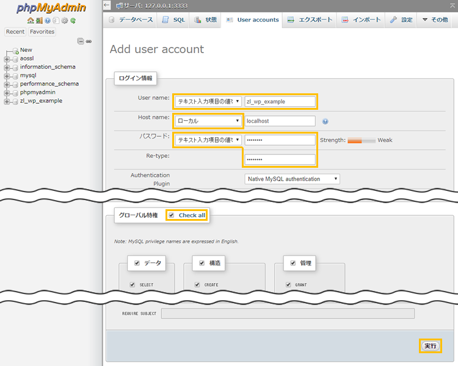Image resolution: width=458 pixels, height=366 pixels.
Task: Click the collapse all minus icon
Action: click(x=80, y=41)
